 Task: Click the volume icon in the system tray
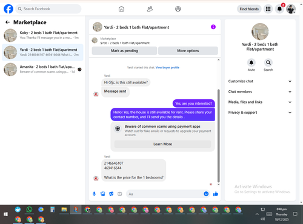(262, 219)
